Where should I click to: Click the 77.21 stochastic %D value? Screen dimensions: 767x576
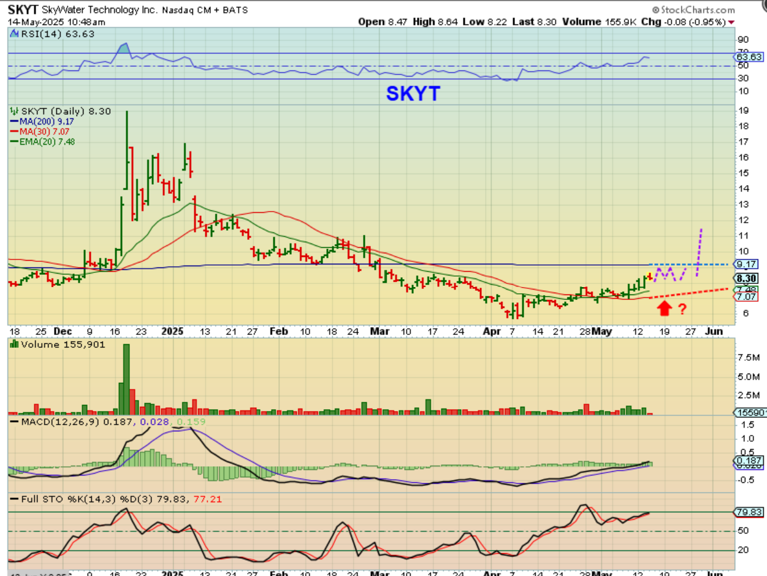[208, 499]
